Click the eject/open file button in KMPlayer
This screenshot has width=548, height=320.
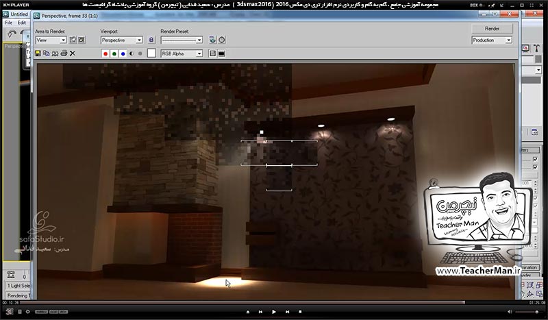coord(248,312)
